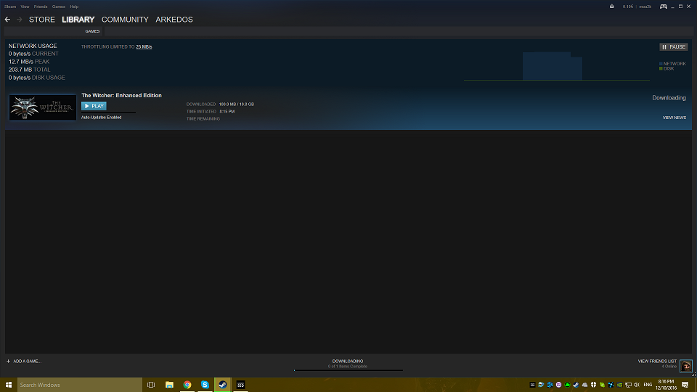Open Task View on the taskbar

(x=151, y=385)
